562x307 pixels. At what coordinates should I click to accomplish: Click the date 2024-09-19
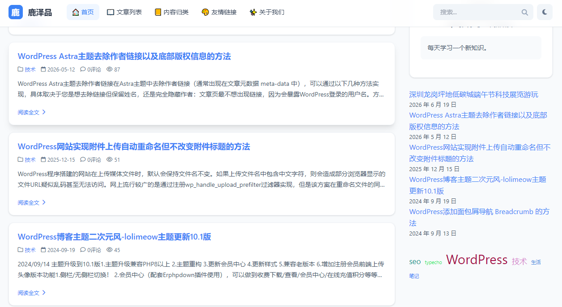click(61, 250)
